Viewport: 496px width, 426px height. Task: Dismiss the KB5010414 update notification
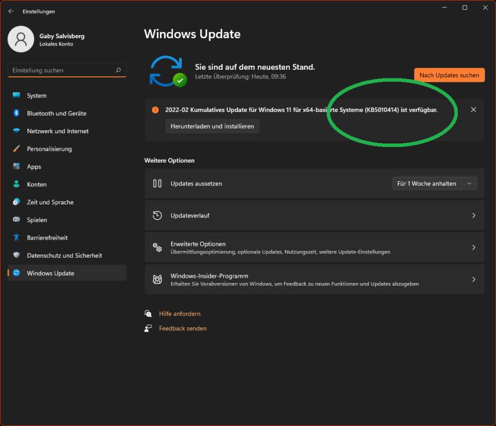pos(474,109)
